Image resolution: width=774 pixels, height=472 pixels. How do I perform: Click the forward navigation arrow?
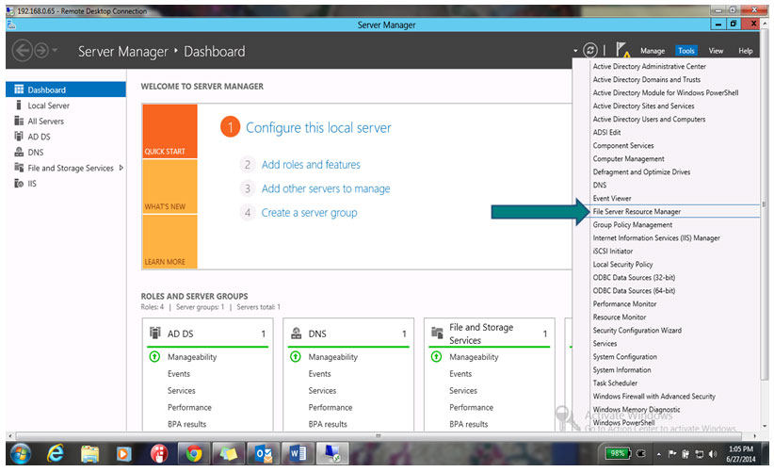click(x=41, y=50)
